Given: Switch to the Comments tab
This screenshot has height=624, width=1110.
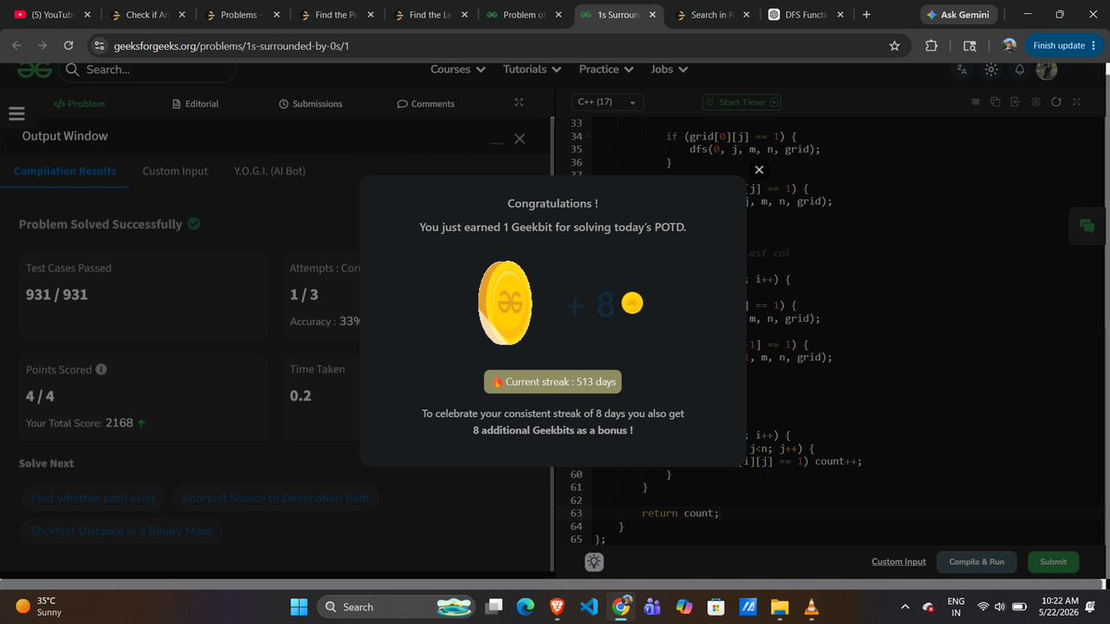Looking at the screenshot, I should pos(425,104).
